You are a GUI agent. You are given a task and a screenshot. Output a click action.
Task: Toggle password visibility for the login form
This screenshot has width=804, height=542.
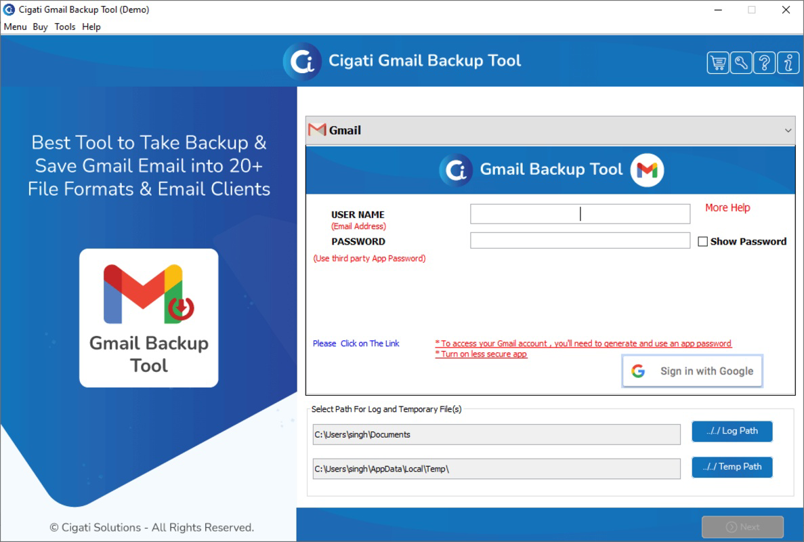point(702,241)
